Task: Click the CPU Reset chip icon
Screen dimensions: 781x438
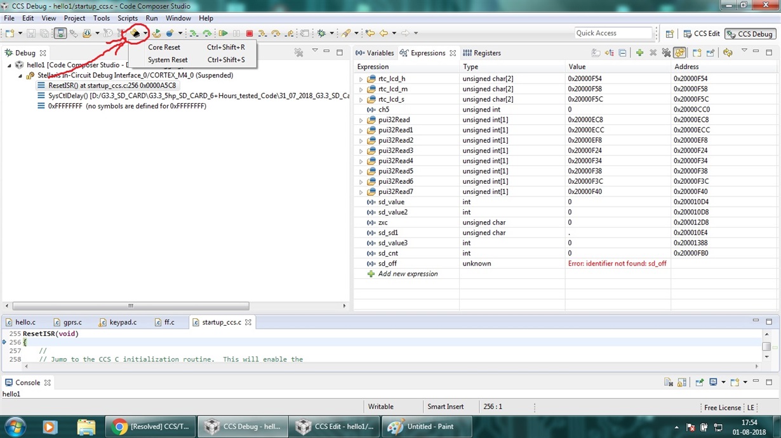Action: (135, 33)
